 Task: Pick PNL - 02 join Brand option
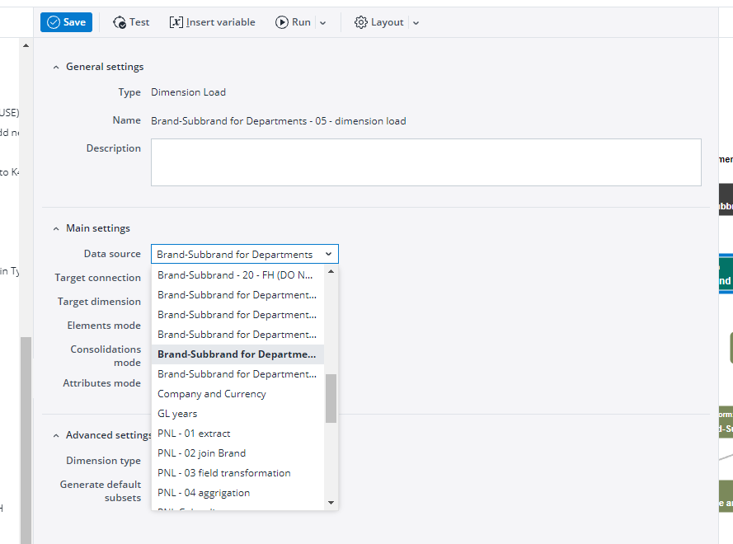tap(201, 453)
